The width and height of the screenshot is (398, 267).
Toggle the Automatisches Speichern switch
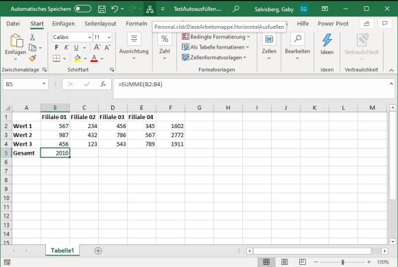click(x=83, y=9)
